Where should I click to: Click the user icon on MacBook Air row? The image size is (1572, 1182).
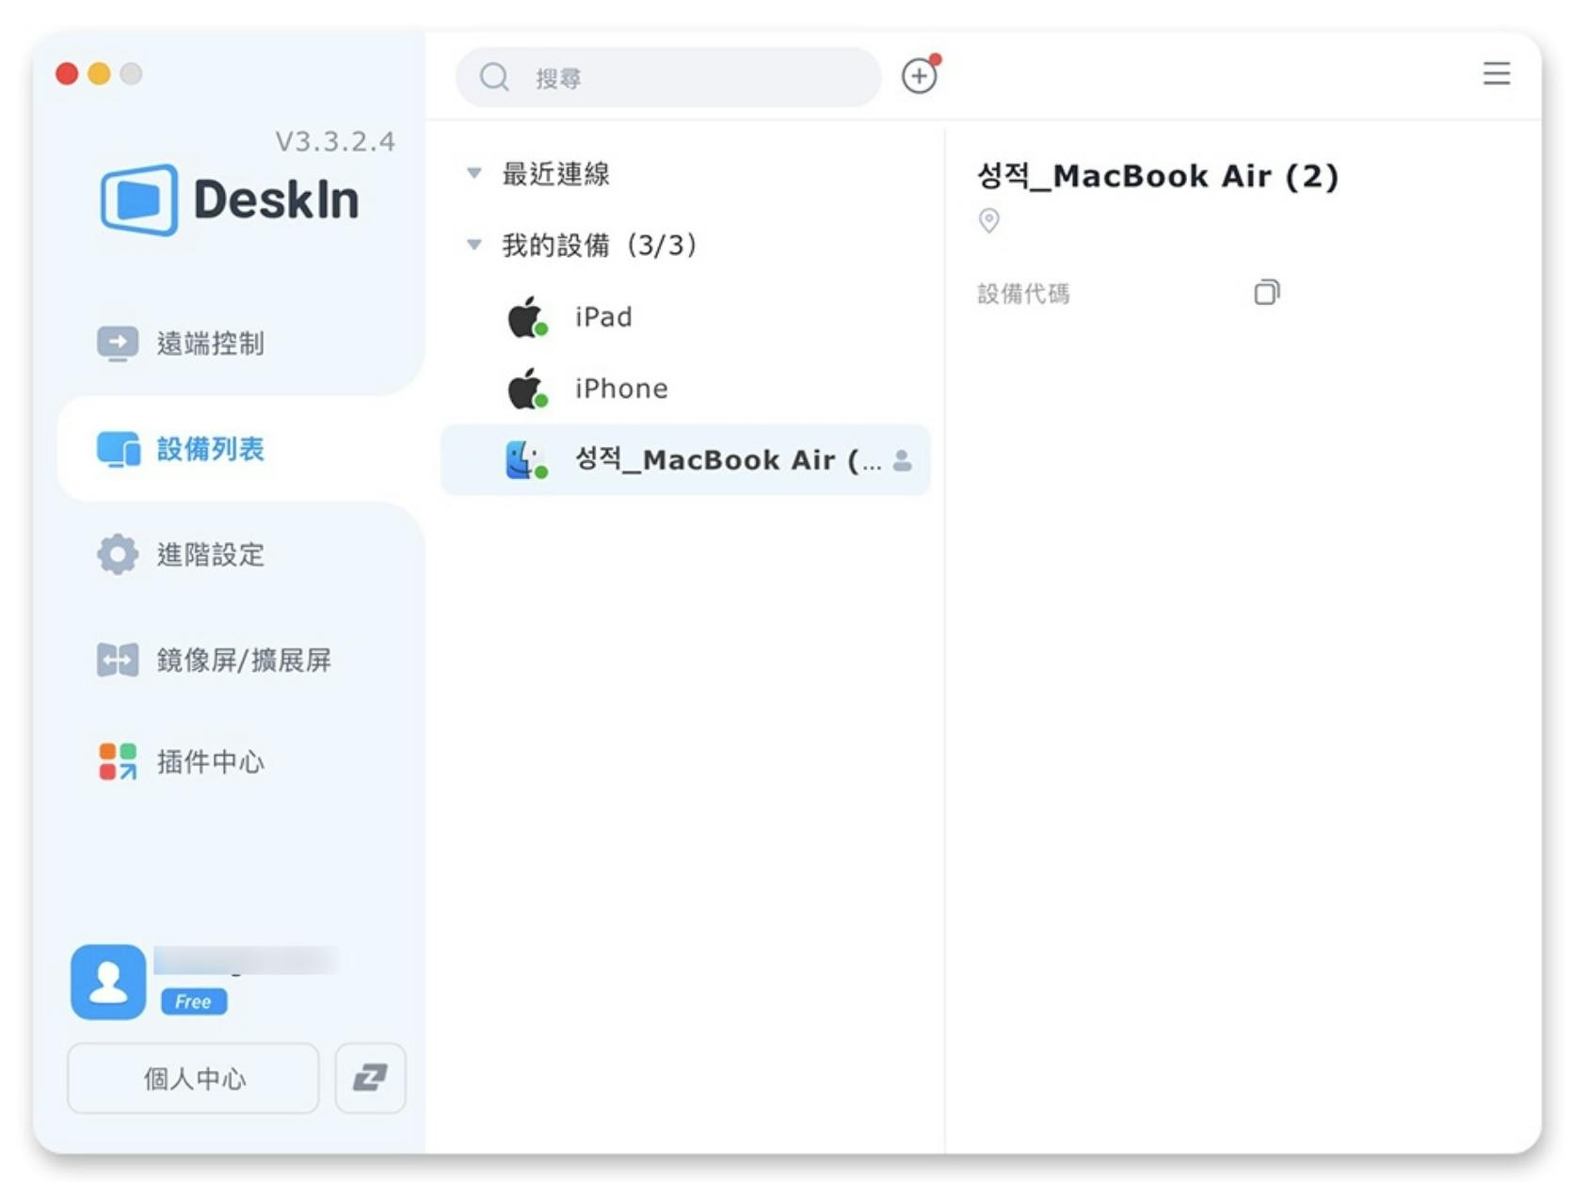click(x=902, y=460)
